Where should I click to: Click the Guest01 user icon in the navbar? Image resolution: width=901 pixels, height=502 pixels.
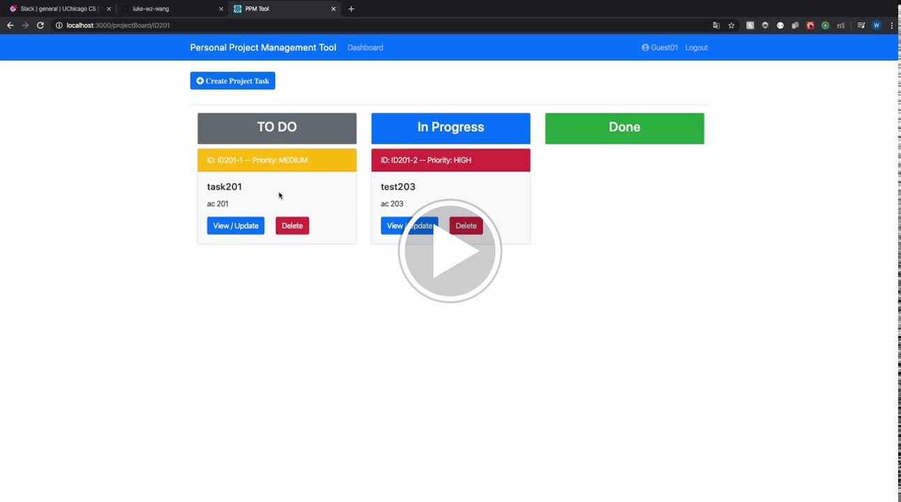(x=644, y=47)
